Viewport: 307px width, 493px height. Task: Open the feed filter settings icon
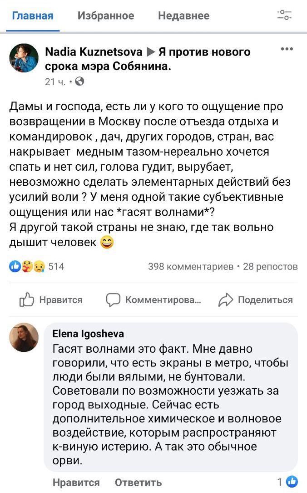285,15
